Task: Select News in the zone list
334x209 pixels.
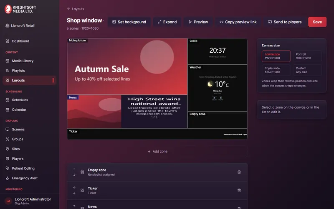Action: point(157,204)
